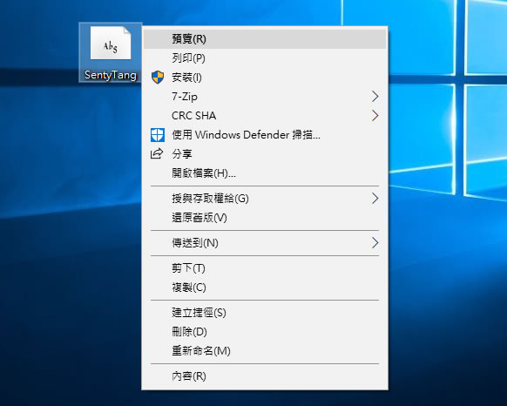Screen dimensions: 507x406
Task: Click the share arrow icon beside 分享
Action: [157, 153]
